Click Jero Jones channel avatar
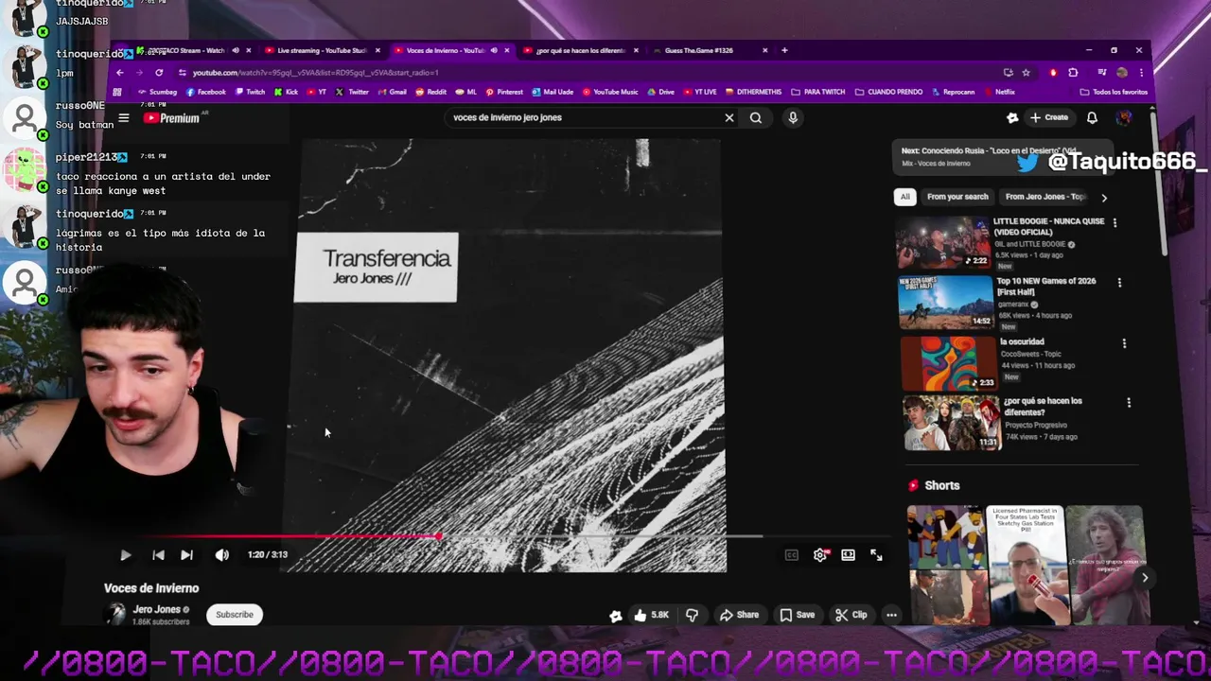Screen dimensions: 1211x681 (116, 614)
